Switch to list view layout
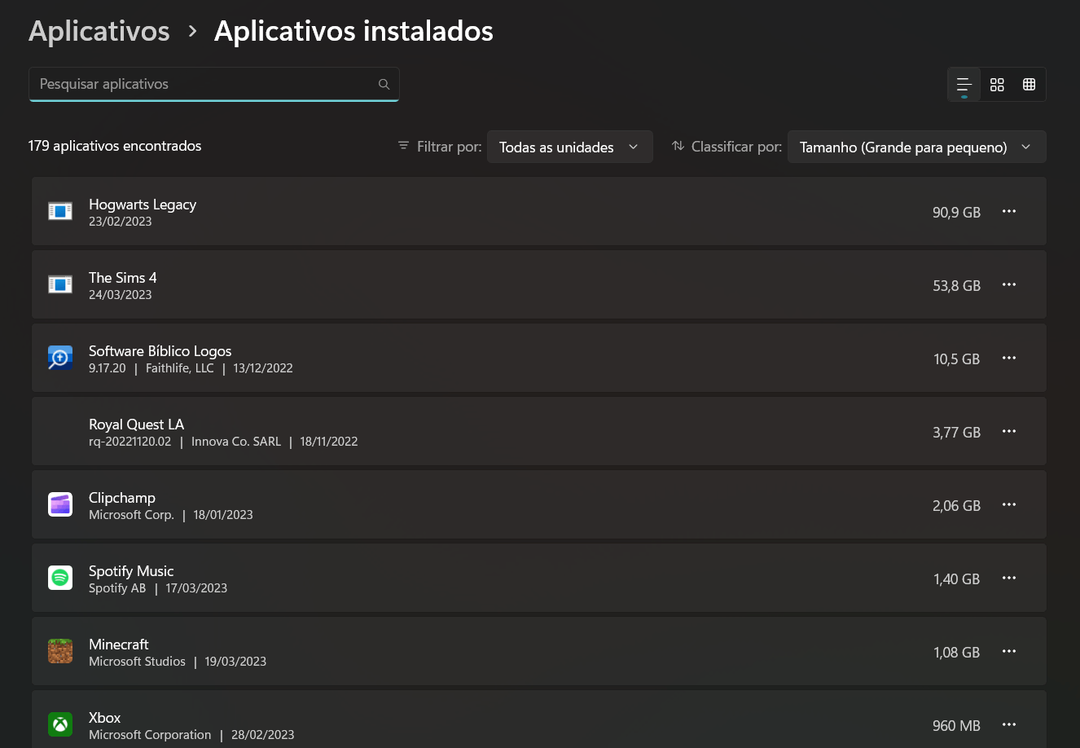 coord(964,85)
